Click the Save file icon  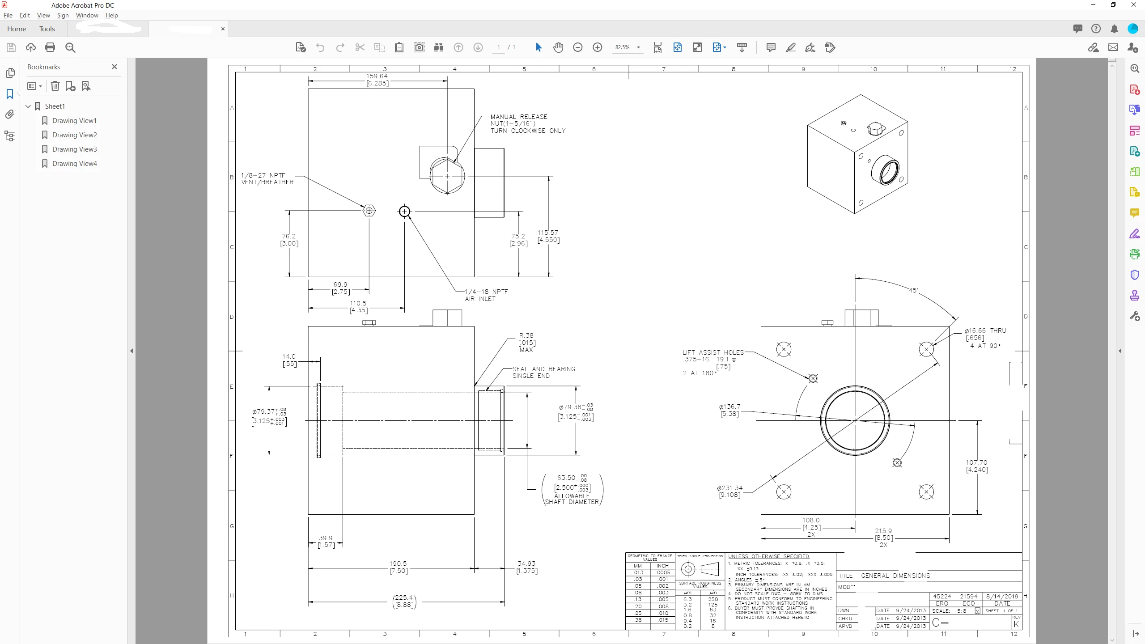[x=11, y=47]
